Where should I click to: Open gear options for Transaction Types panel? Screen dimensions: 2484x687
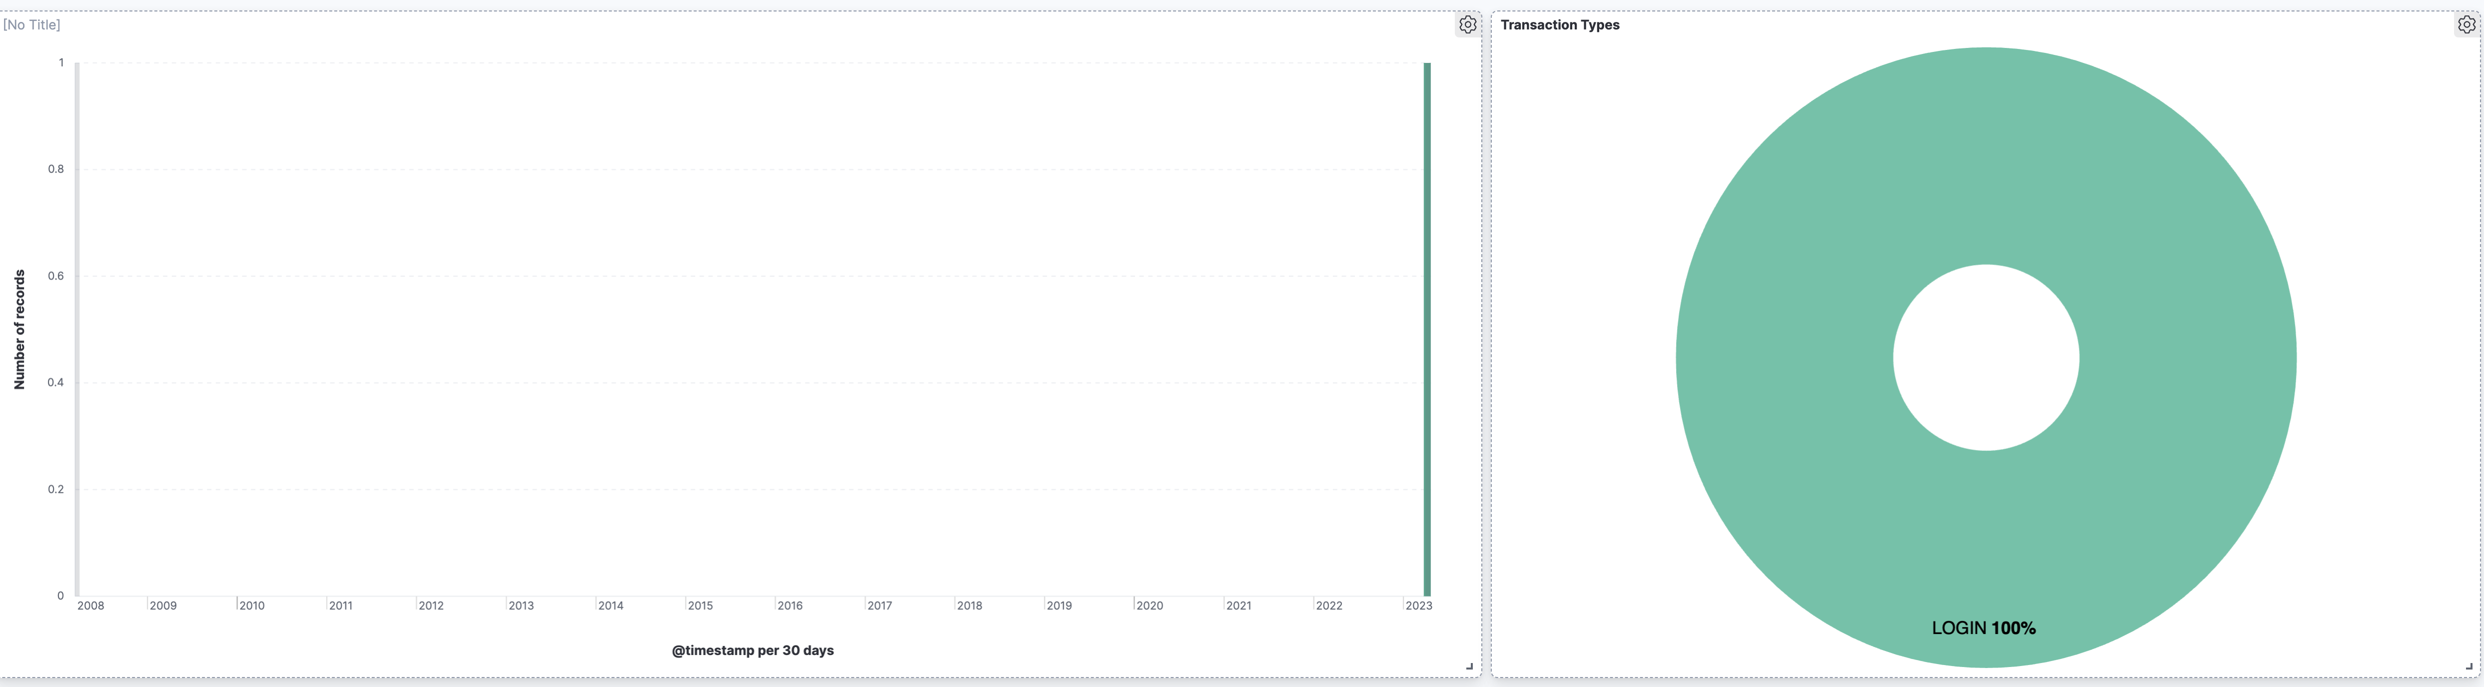2466,25
